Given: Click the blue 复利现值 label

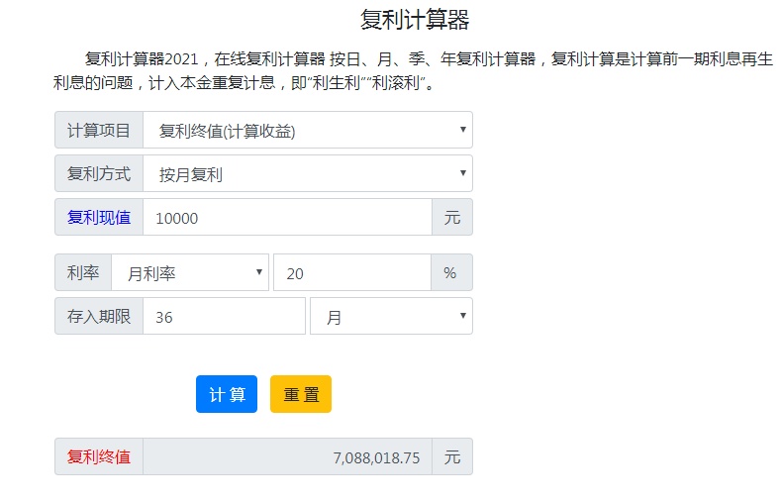Looking at the screenshot, I should [x=99, y=217].
